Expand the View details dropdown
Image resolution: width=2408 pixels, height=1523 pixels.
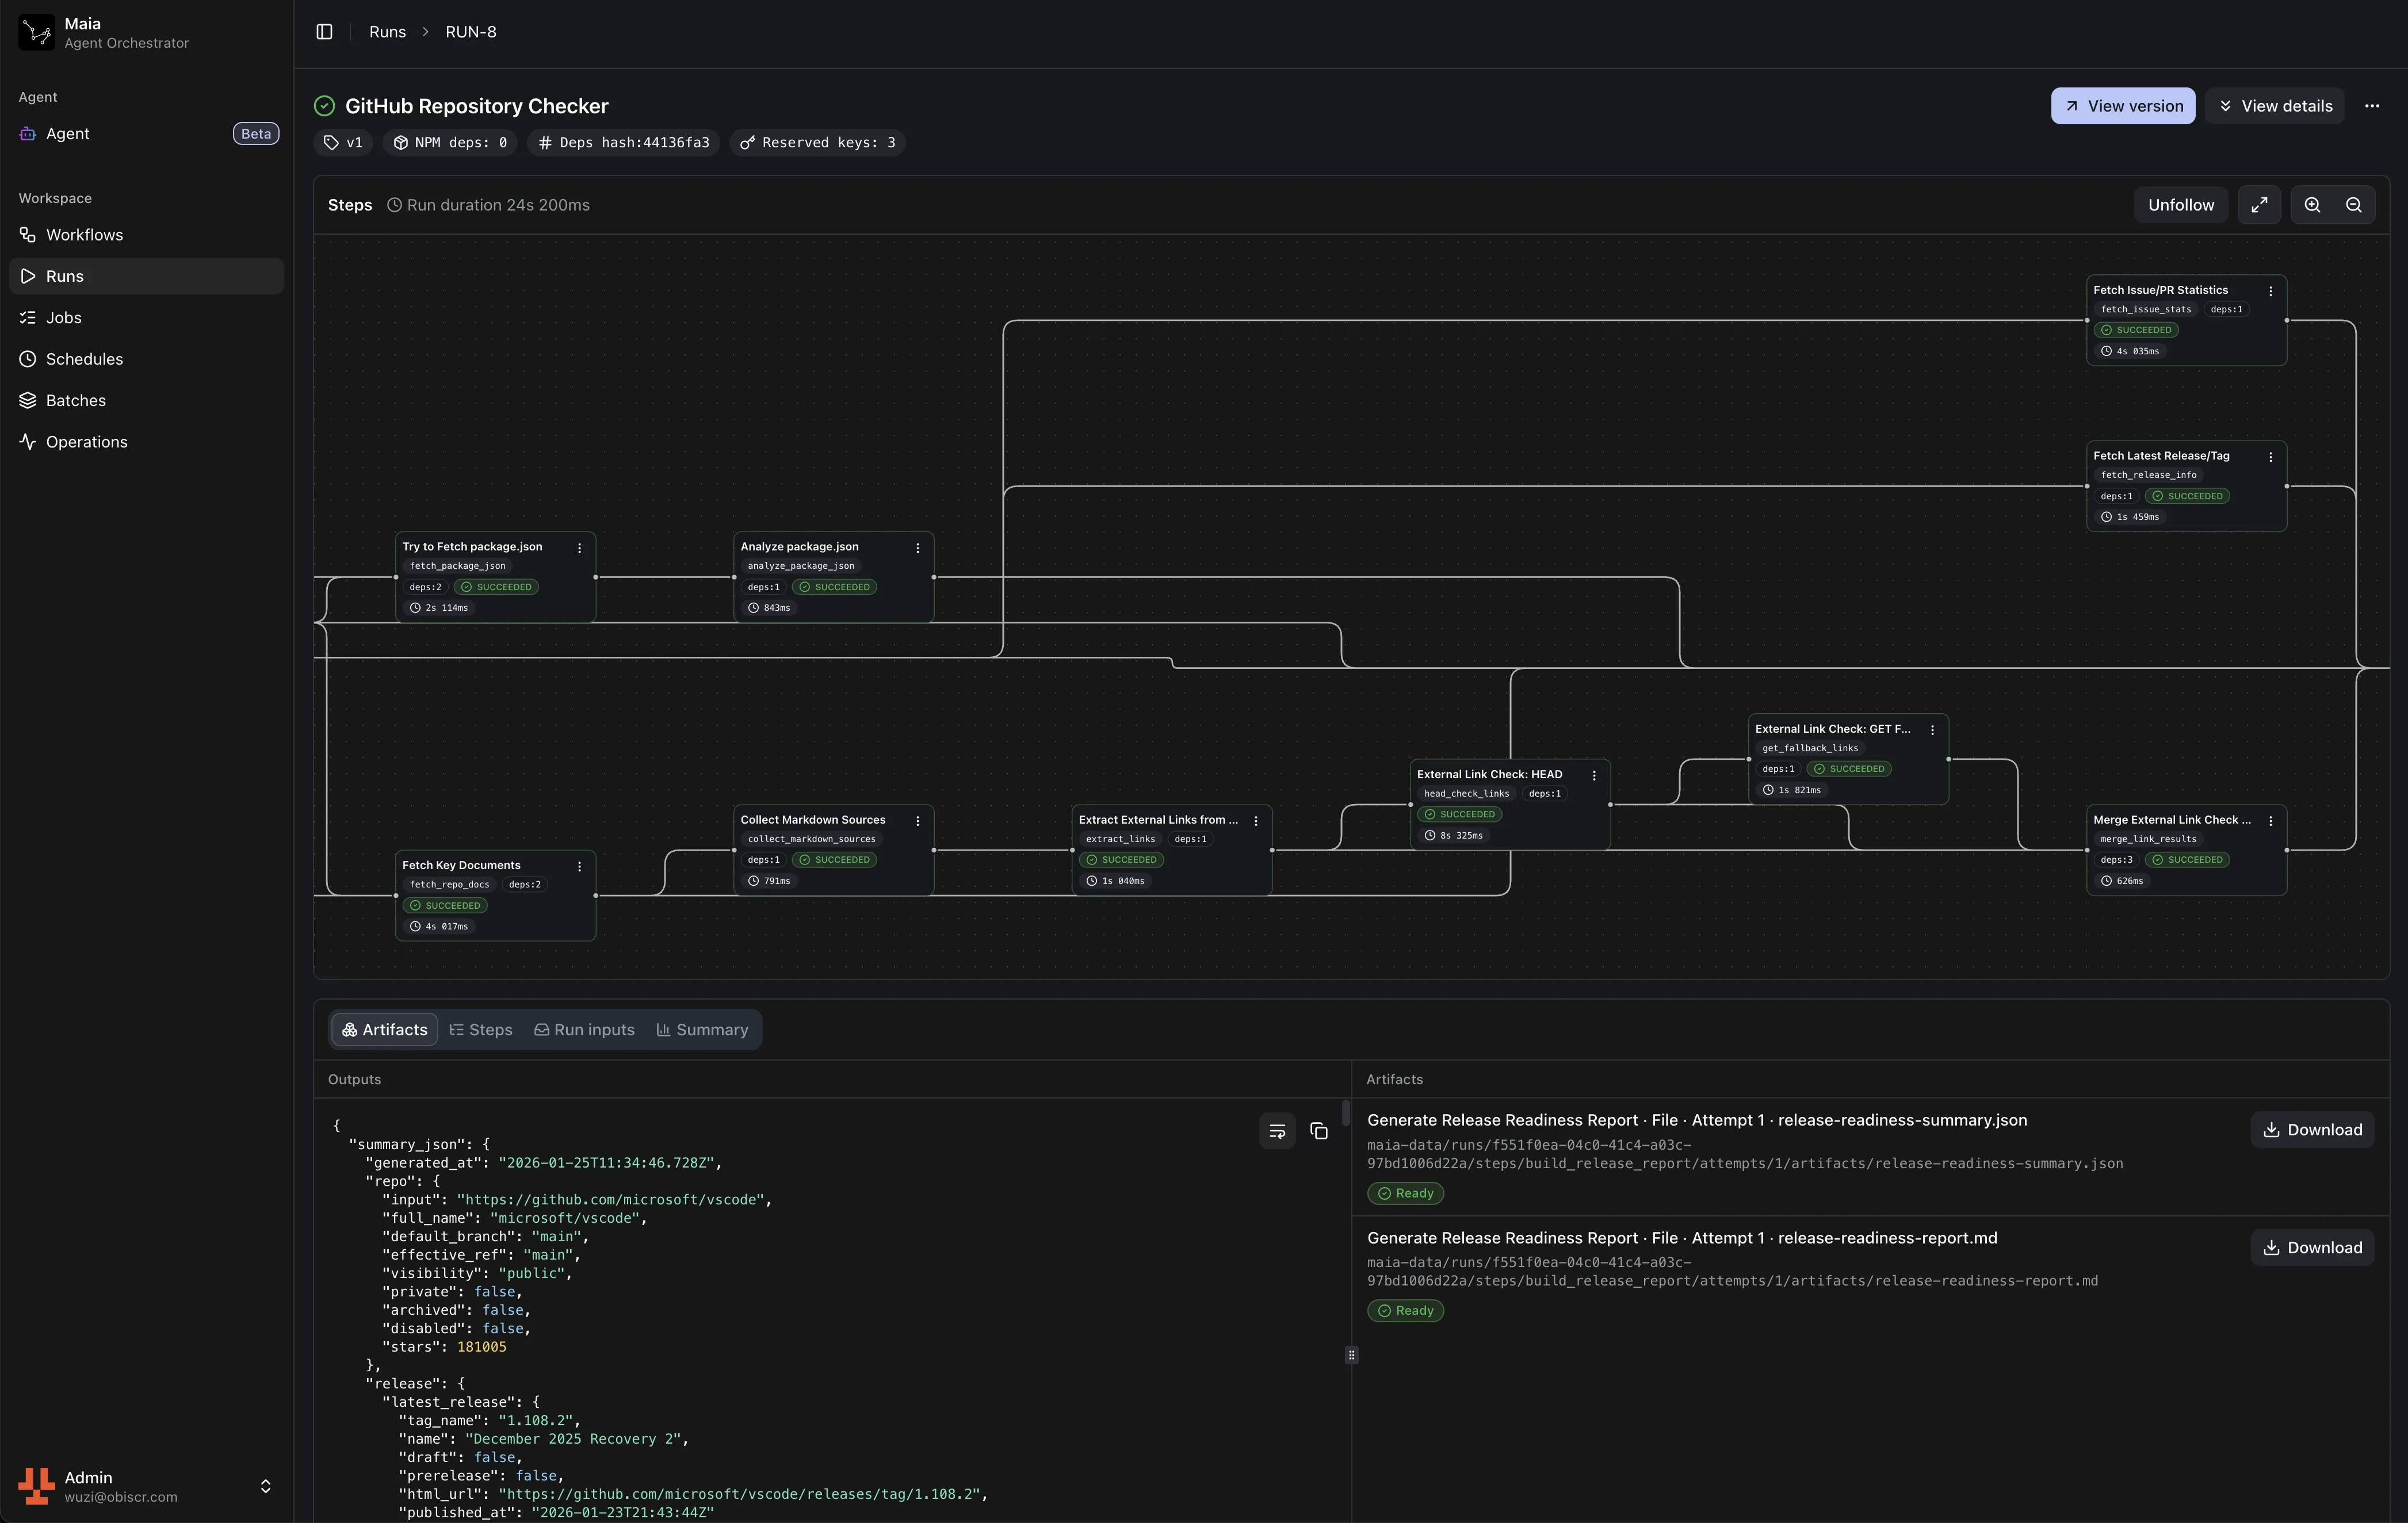tap(2275, 106)
